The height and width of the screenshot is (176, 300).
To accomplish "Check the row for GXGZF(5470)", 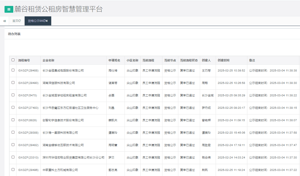I will click(x=12, y=95).
